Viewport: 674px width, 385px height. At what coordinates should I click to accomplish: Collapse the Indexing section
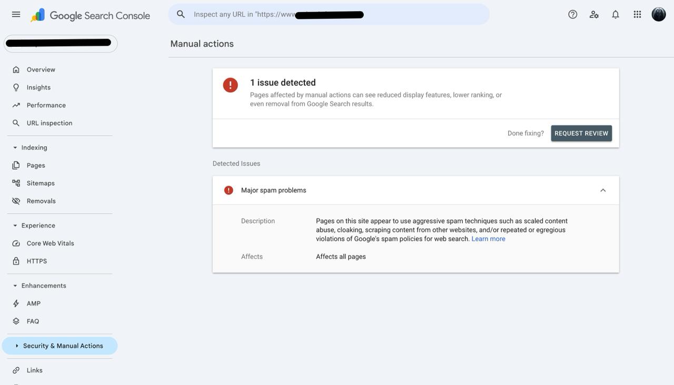(15, 148)
